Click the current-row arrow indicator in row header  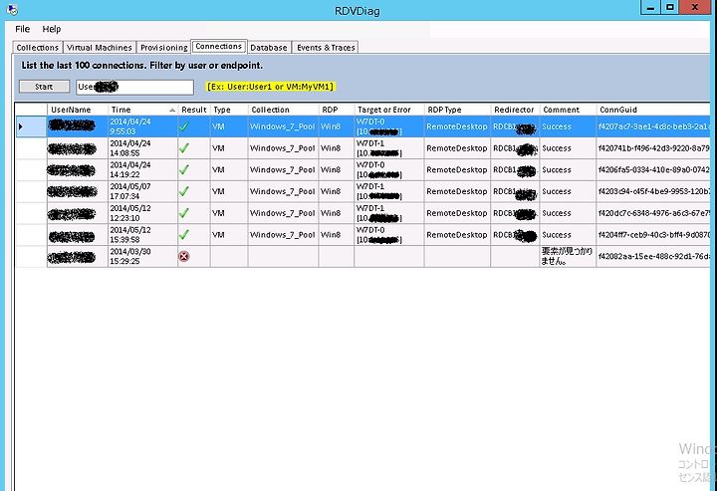20,126
